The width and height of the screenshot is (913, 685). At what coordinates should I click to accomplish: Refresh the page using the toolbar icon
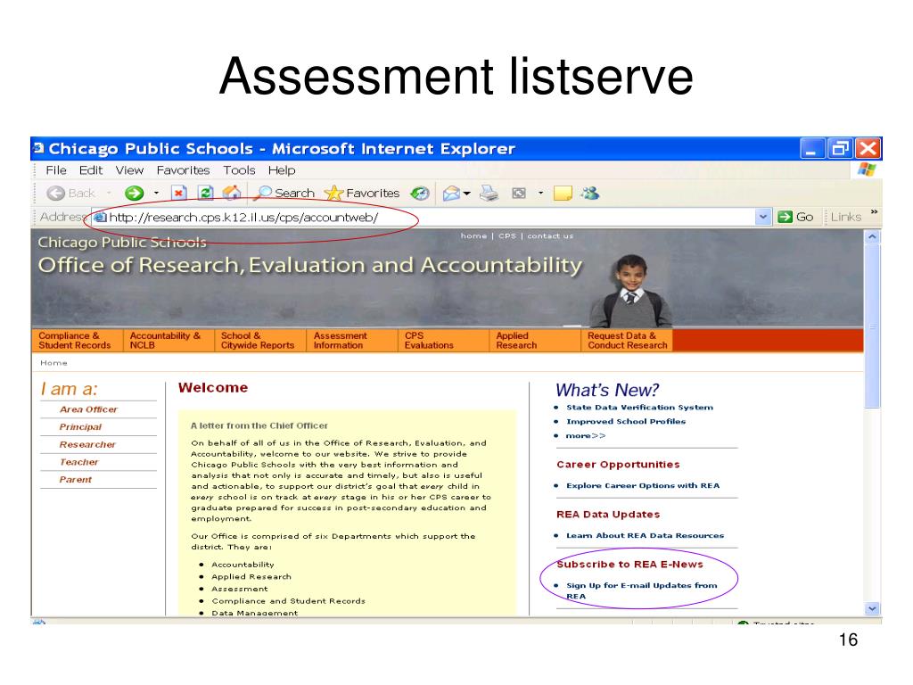(205, 193)
